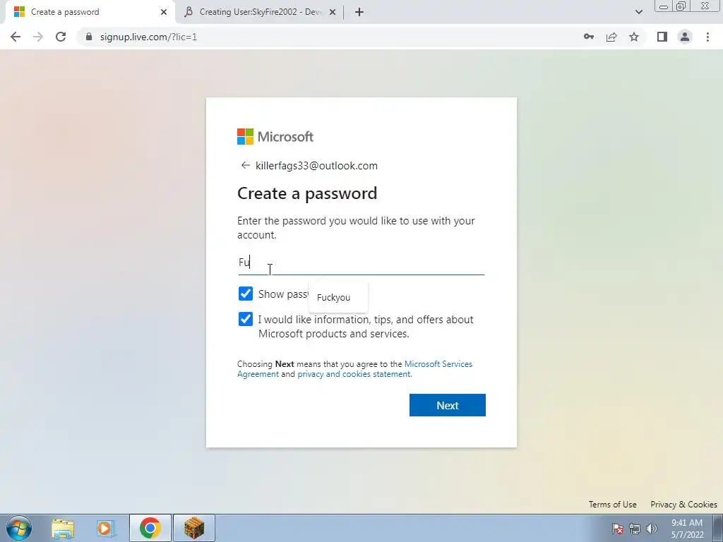The image size is (723, 542).
Task: Open volume speaker tray icon
Action: coord(652,529)
